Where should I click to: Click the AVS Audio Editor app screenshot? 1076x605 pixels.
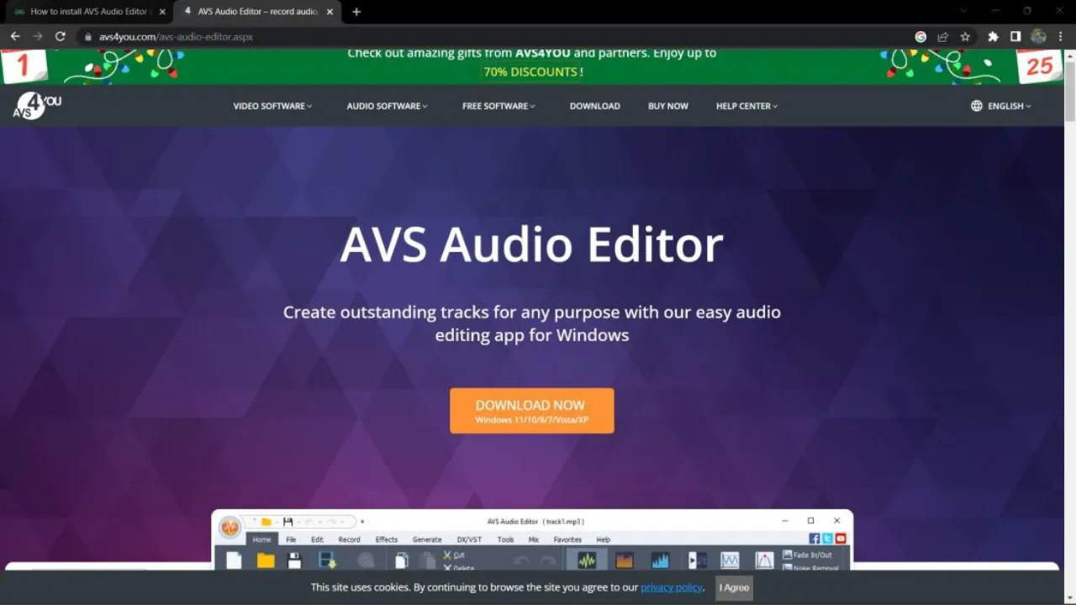[x=532, y=539]
